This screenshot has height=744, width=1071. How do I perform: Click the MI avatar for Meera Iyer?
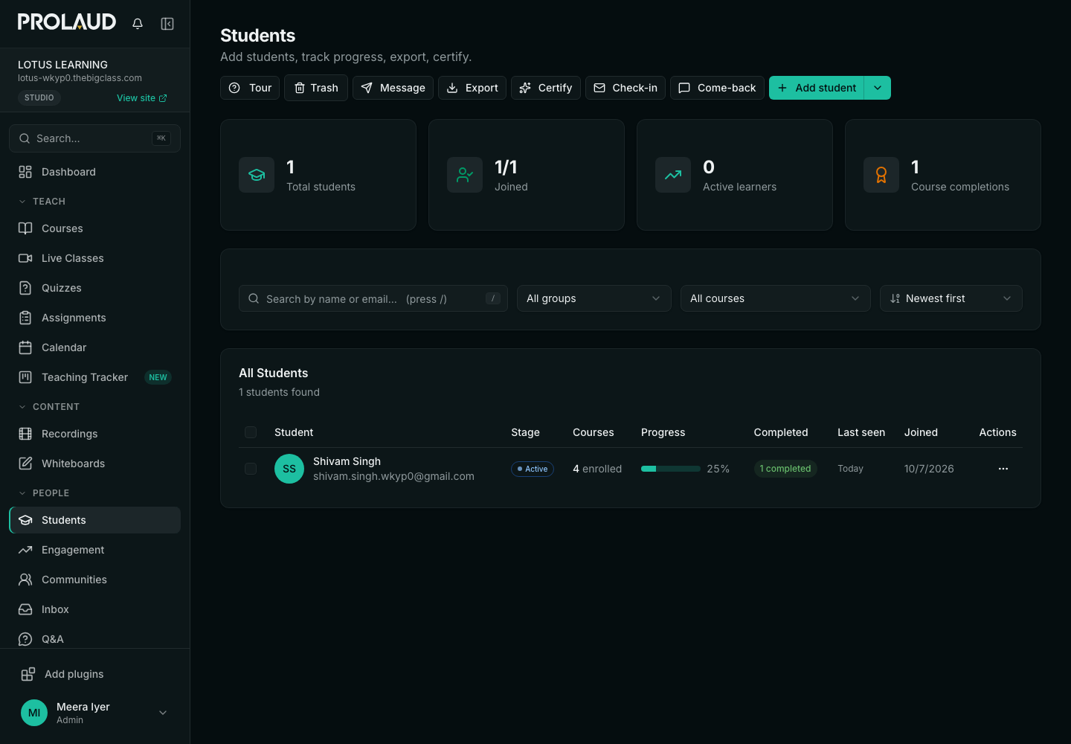click(x=34, y=713)
